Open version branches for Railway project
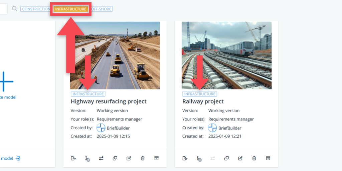This screenshot has height=171, width=342. pos(199,158)
